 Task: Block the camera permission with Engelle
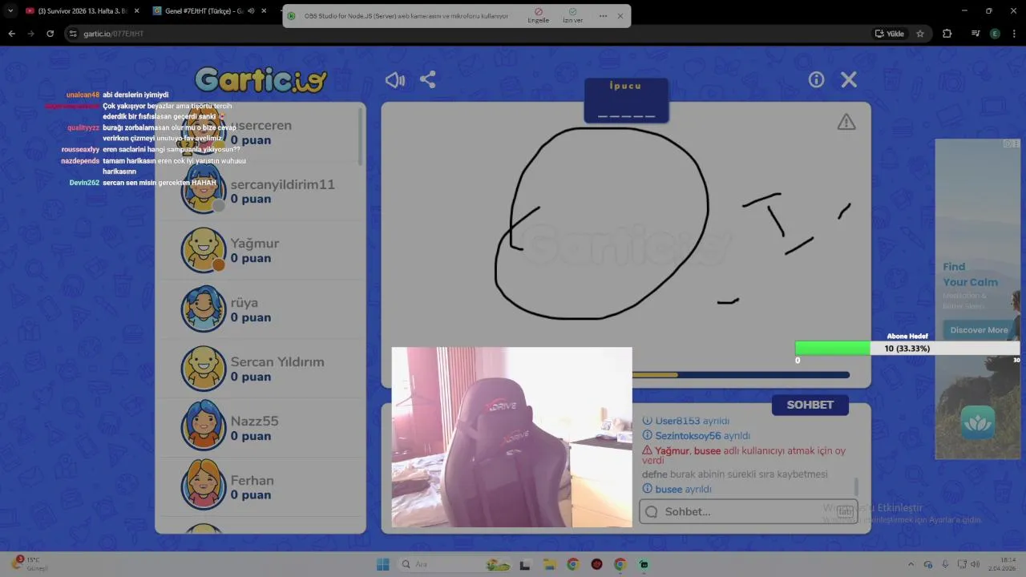point(538,15)
